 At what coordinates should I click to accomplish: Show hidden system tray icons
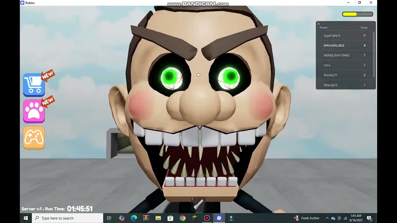point(327,218)
